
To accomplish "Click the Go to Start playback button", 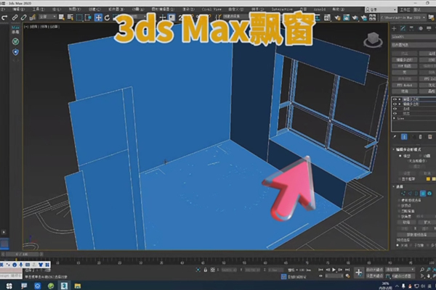I will pos(321,270).
